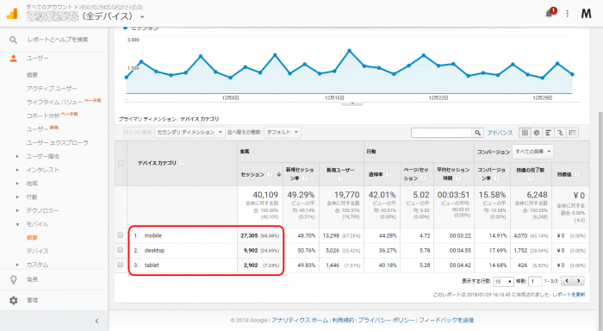Switch to the performance bar view icon
The image size is (603, 331).
pos(549,133)
